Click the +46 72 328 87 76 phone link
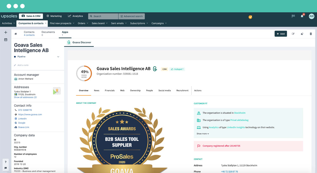Screen dimensions: 317x173 click(229, 172)
